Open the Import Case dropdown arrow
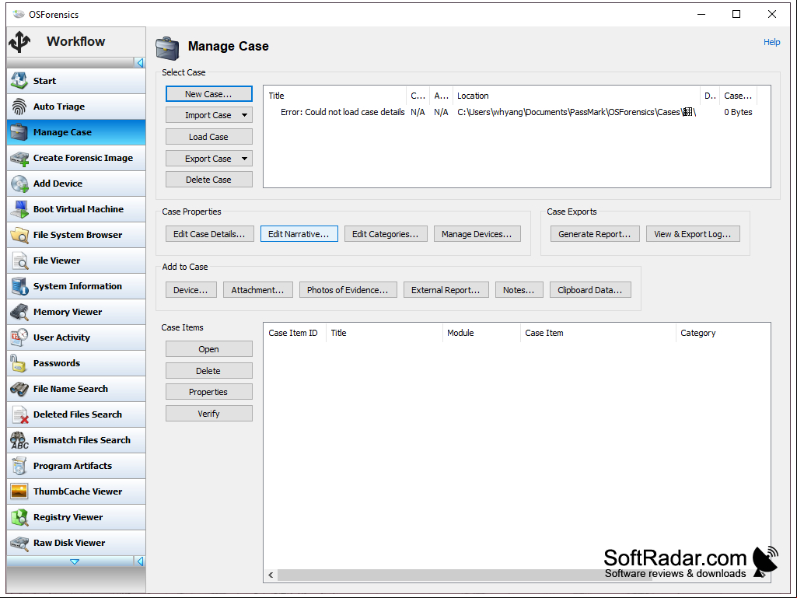This screenshot has width=797, height=598. (244, 115)
